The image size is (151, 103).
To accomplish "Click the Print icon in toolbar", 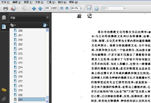I will tap(6, 8).
